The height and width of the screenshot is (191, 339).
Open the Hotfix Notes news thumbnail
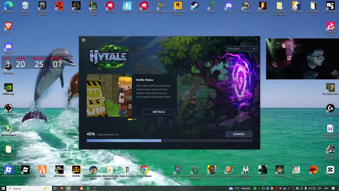coord(109,95)
